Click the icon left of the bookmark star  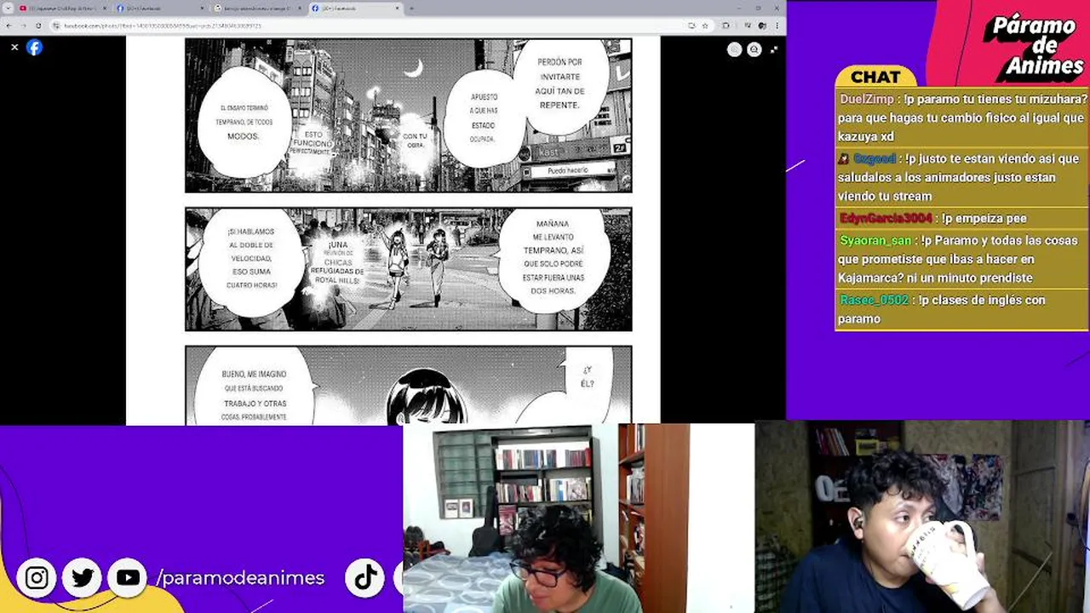point(691,26)
